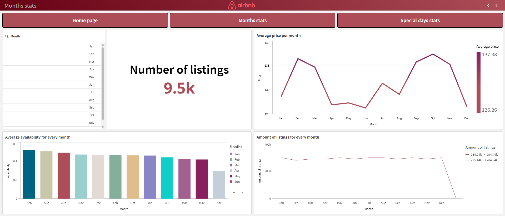Select the Oct availability bar

tap(133, 177)
